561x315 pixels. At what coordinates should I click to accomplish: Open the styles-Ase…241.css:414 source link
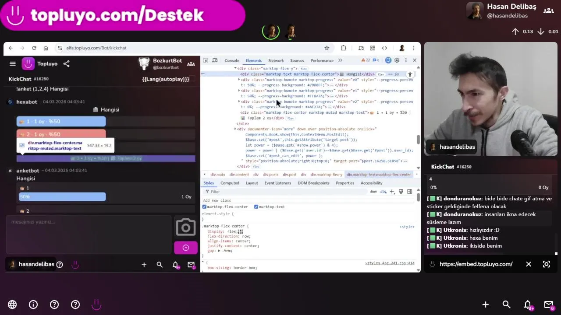pyautogui.click(x=390, y=263)
